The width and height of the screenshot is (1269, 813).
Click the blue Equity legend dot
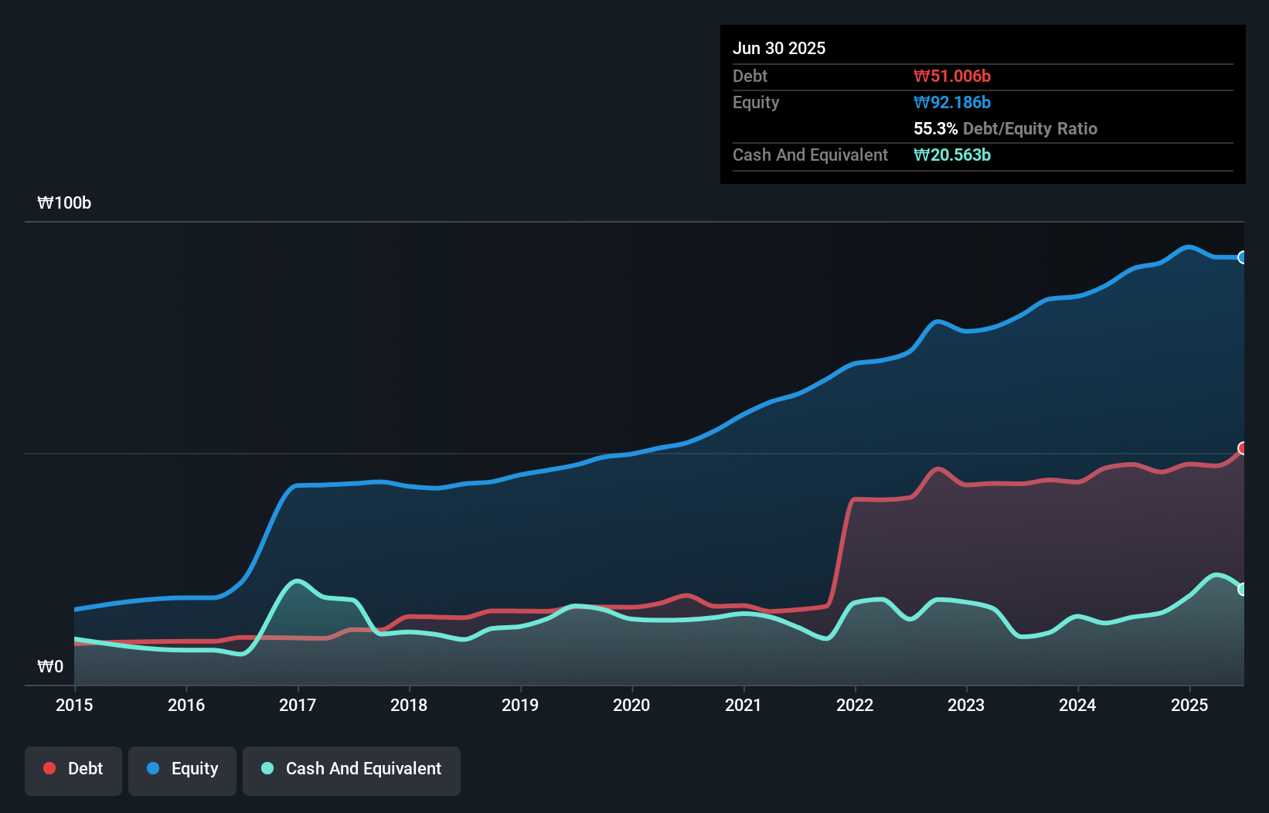coord(153,768)
